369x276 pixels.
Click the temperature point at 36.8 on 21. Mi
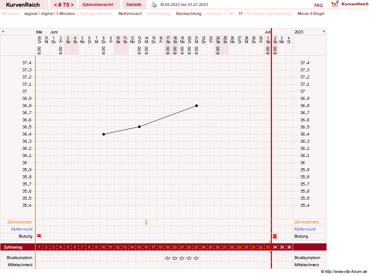[196, 106]
